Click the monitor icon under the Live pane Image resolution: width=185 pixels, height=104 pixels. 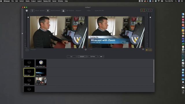pyautogui.click(x=143, y=49)
